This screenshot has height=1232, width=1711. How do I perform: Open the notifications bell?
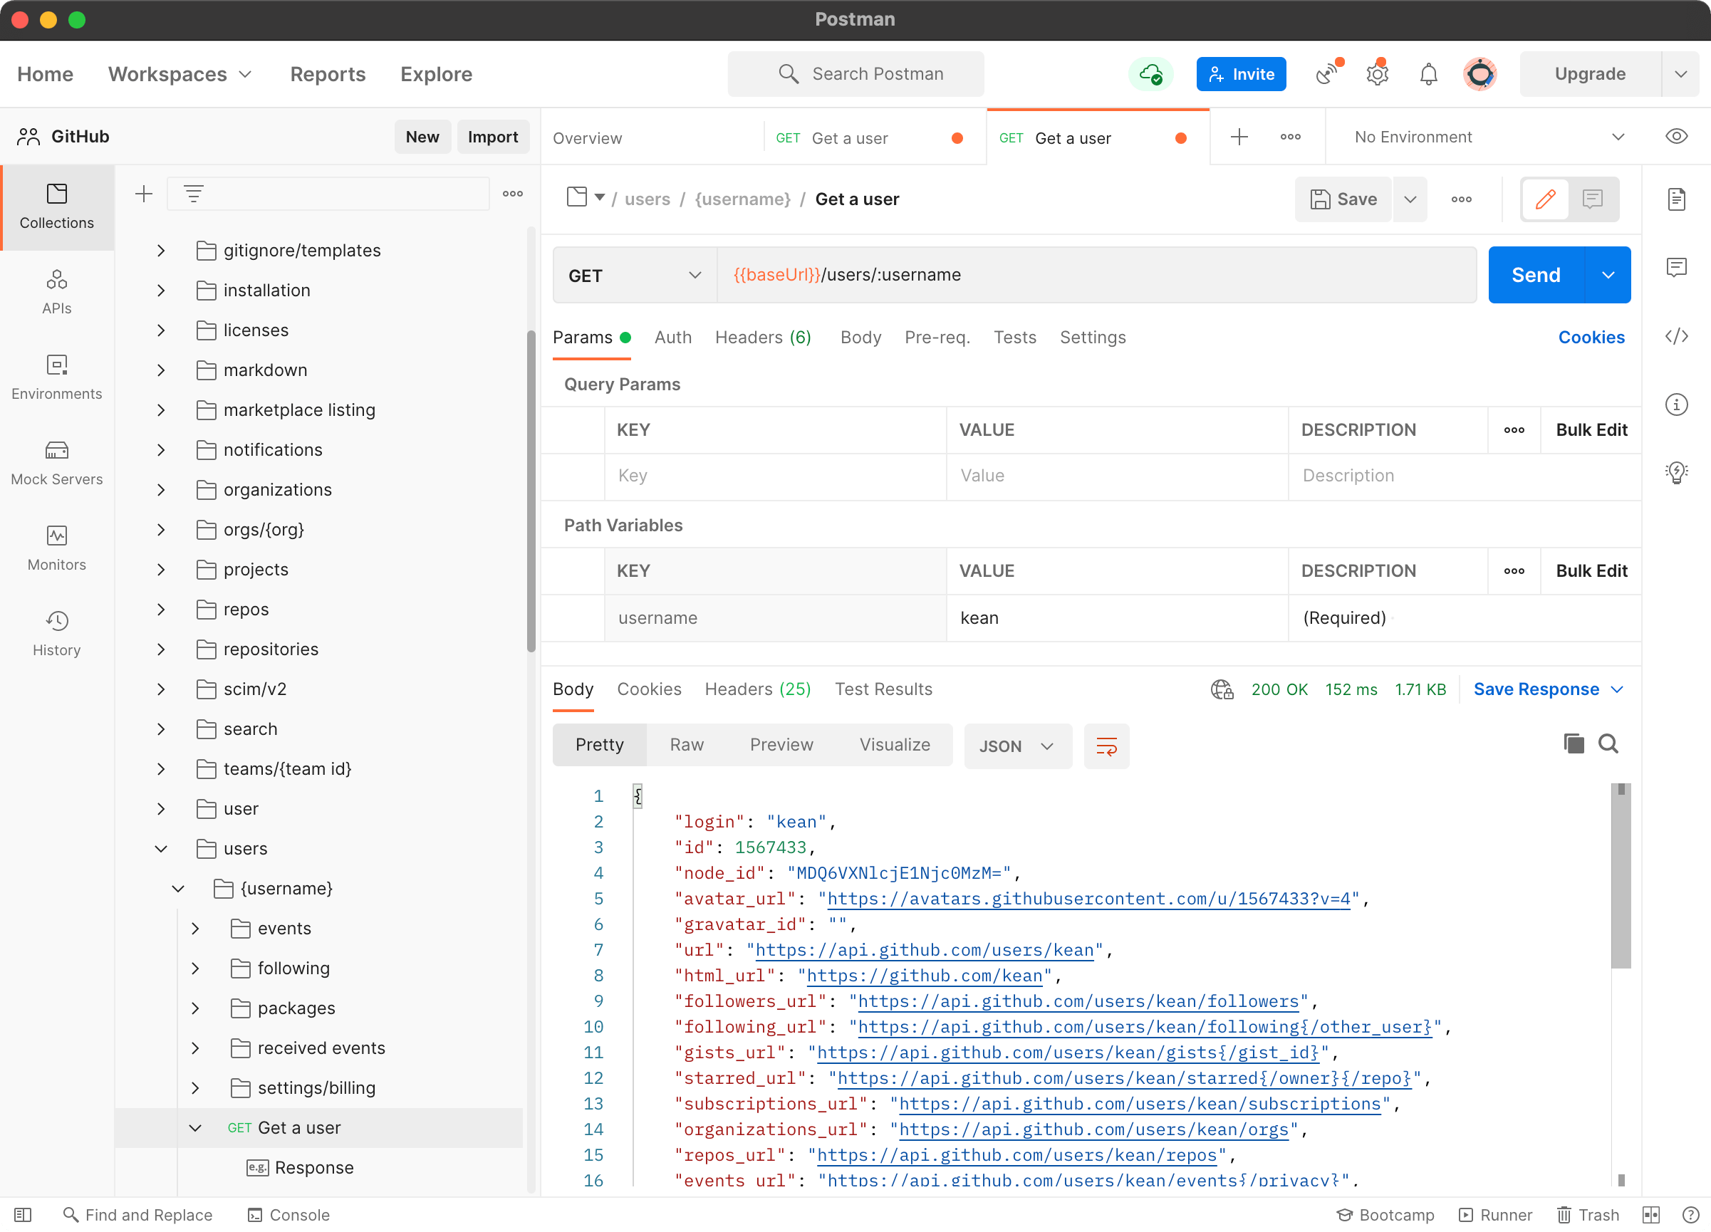click(1428, 74)
